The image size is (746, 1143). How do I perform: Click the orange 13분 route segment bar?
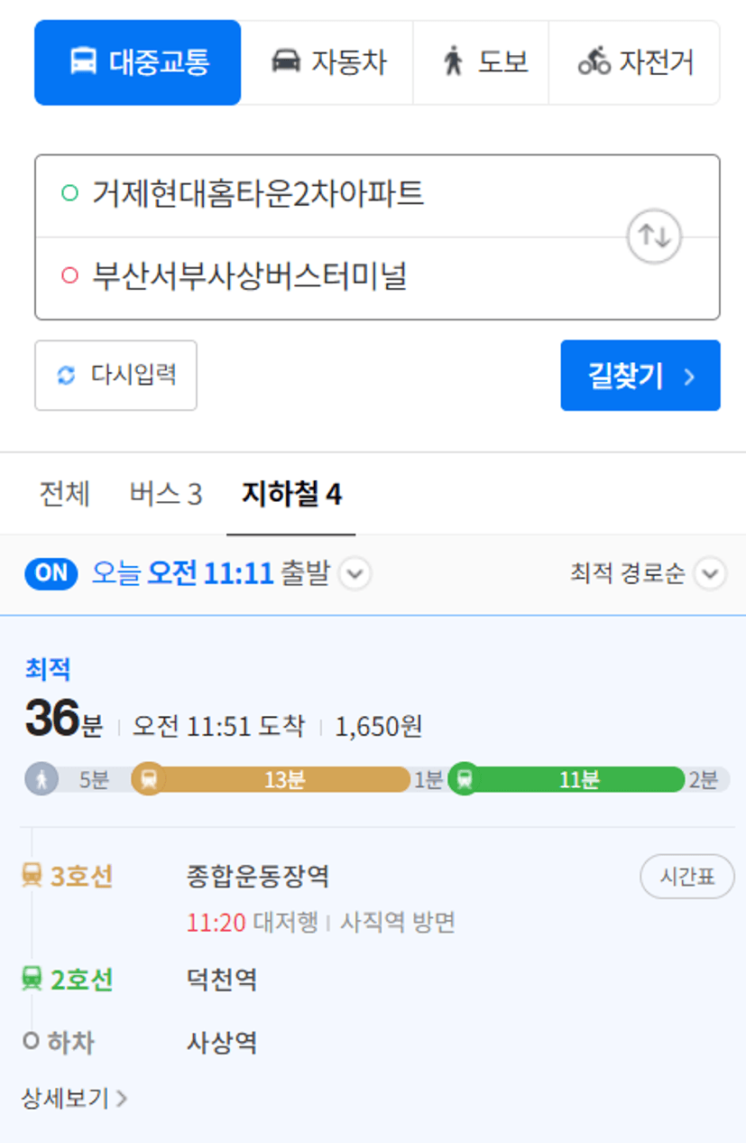pyautogui.click(x=284, y=779)
